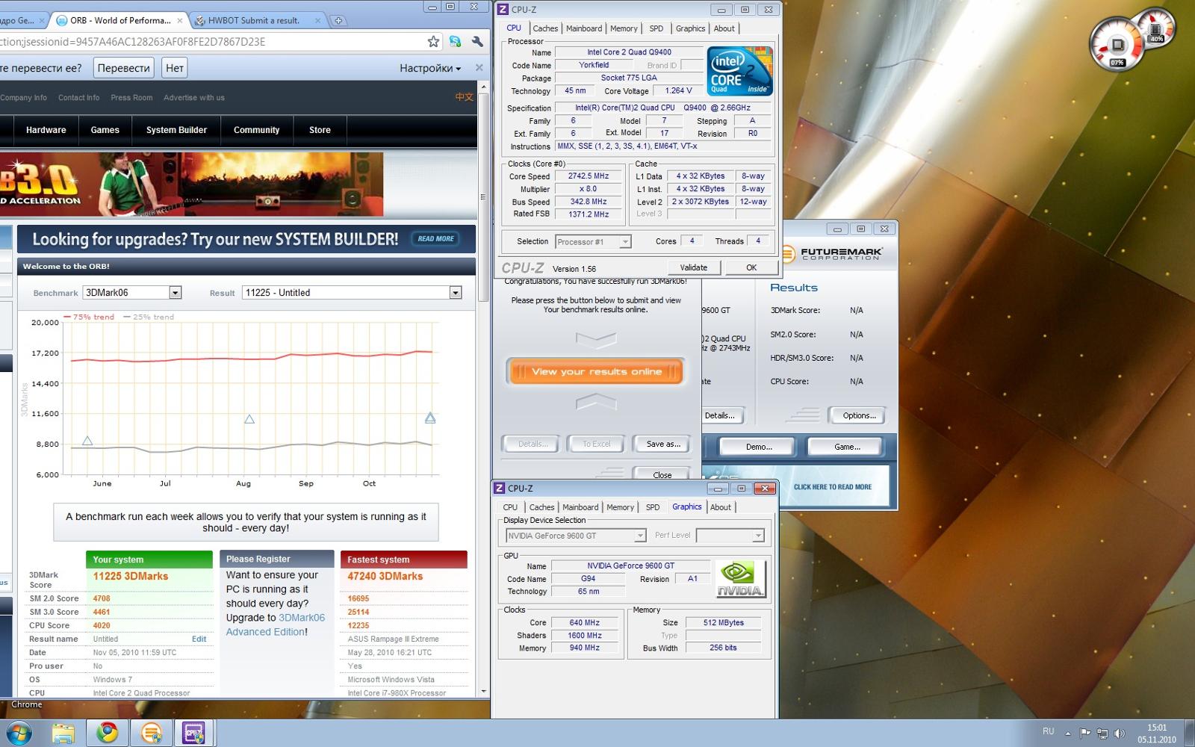
Task: Open the 3DMark06 Advanced Edition link
Action: 276,624
